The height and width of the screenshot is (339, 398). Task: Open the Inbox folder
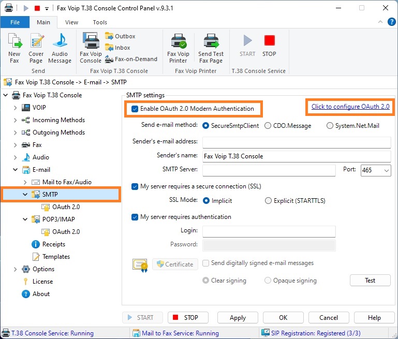(117, 48)
